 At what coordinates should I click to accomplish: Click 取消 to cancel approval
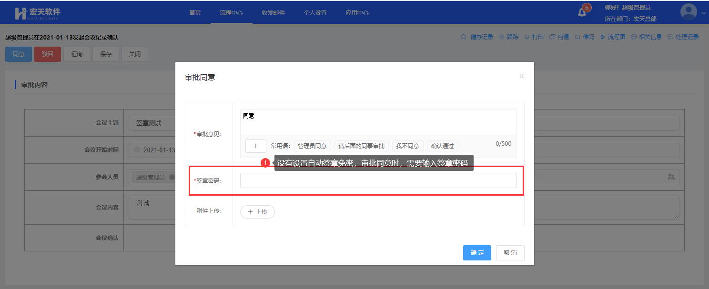pos(510,253)
